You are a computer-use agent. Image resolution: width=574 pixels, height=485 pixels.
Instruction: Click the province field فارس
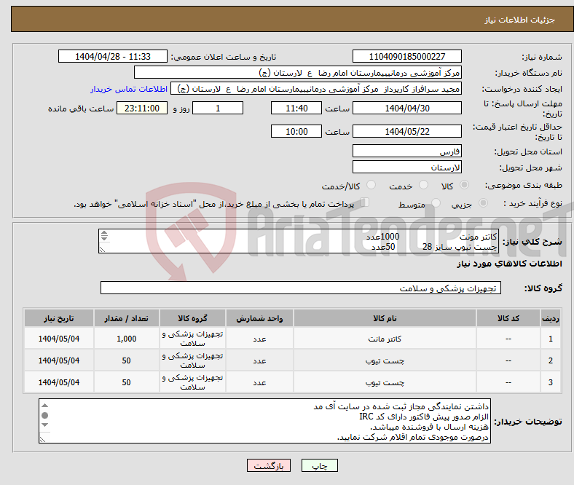pyautogui.click(x=406, y=151)
